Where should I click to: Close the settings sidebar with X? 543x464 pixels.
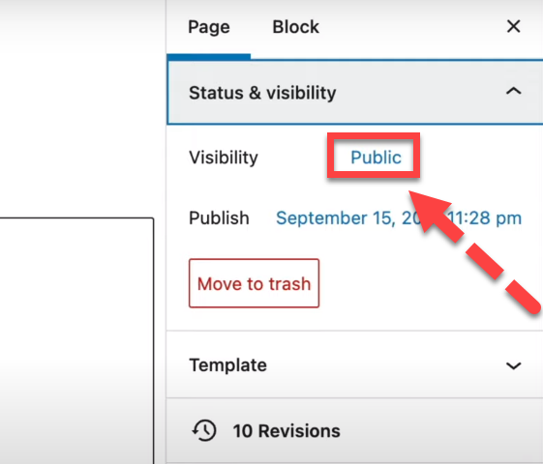coord(513,26)
